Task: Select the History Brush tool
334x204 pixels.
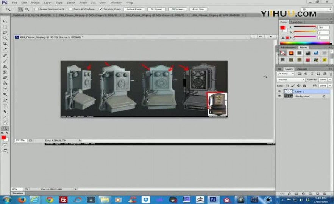Action: (x=5, y=72)
